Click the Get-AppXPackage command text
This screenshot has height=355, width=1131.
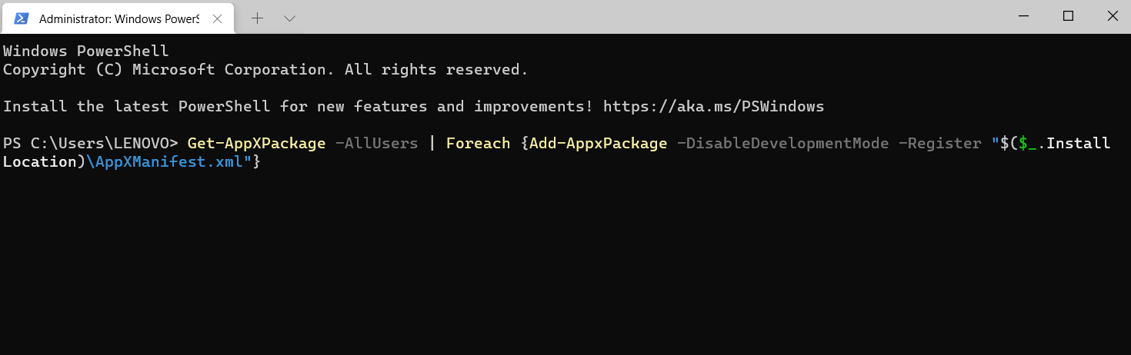pos(256,143)
